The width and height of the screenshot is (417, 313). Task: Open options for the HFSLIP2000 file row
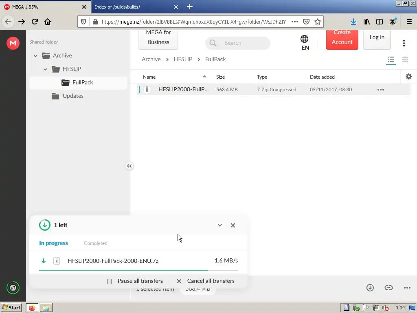tap(381, 90)
